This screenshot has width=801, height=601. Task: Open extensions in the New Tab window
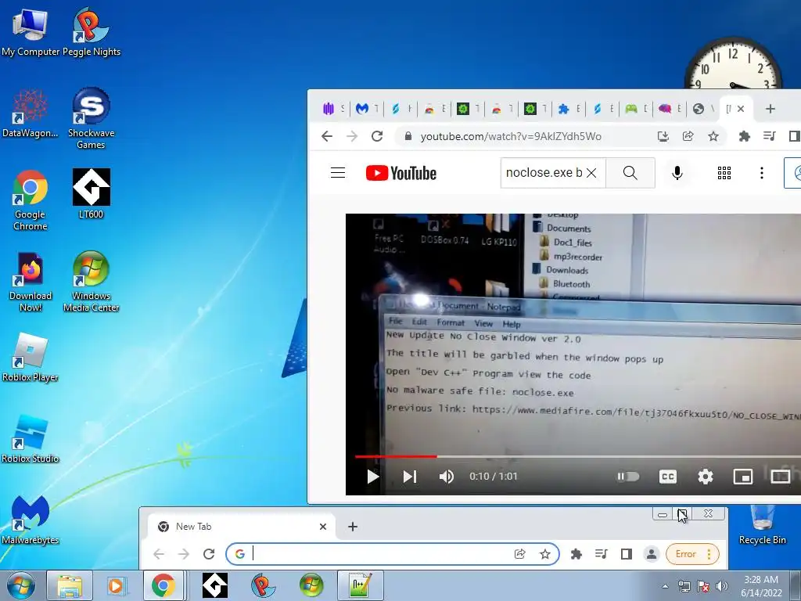coord(577,554)
